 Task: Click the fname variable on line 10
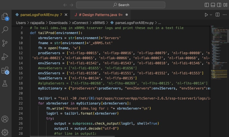(x=43, y=43)
